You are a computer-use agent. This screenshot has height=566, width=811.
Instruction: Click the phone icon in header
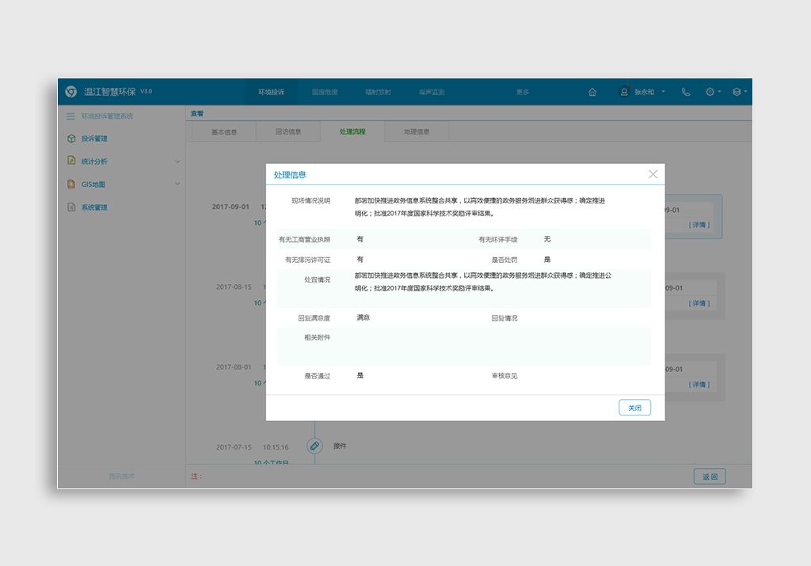pyautogui.click(x=686, y=92)
